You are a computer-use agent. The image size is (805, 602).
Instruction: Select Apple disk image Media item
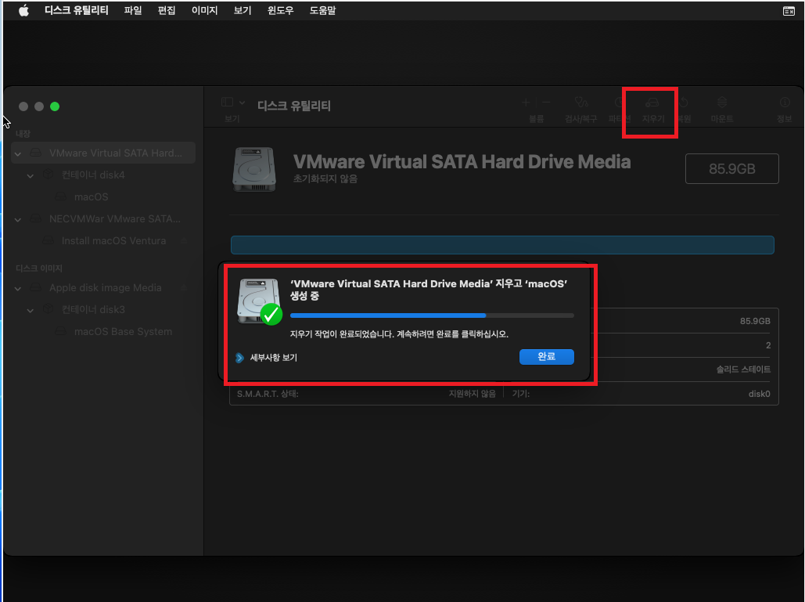point(106,287)
